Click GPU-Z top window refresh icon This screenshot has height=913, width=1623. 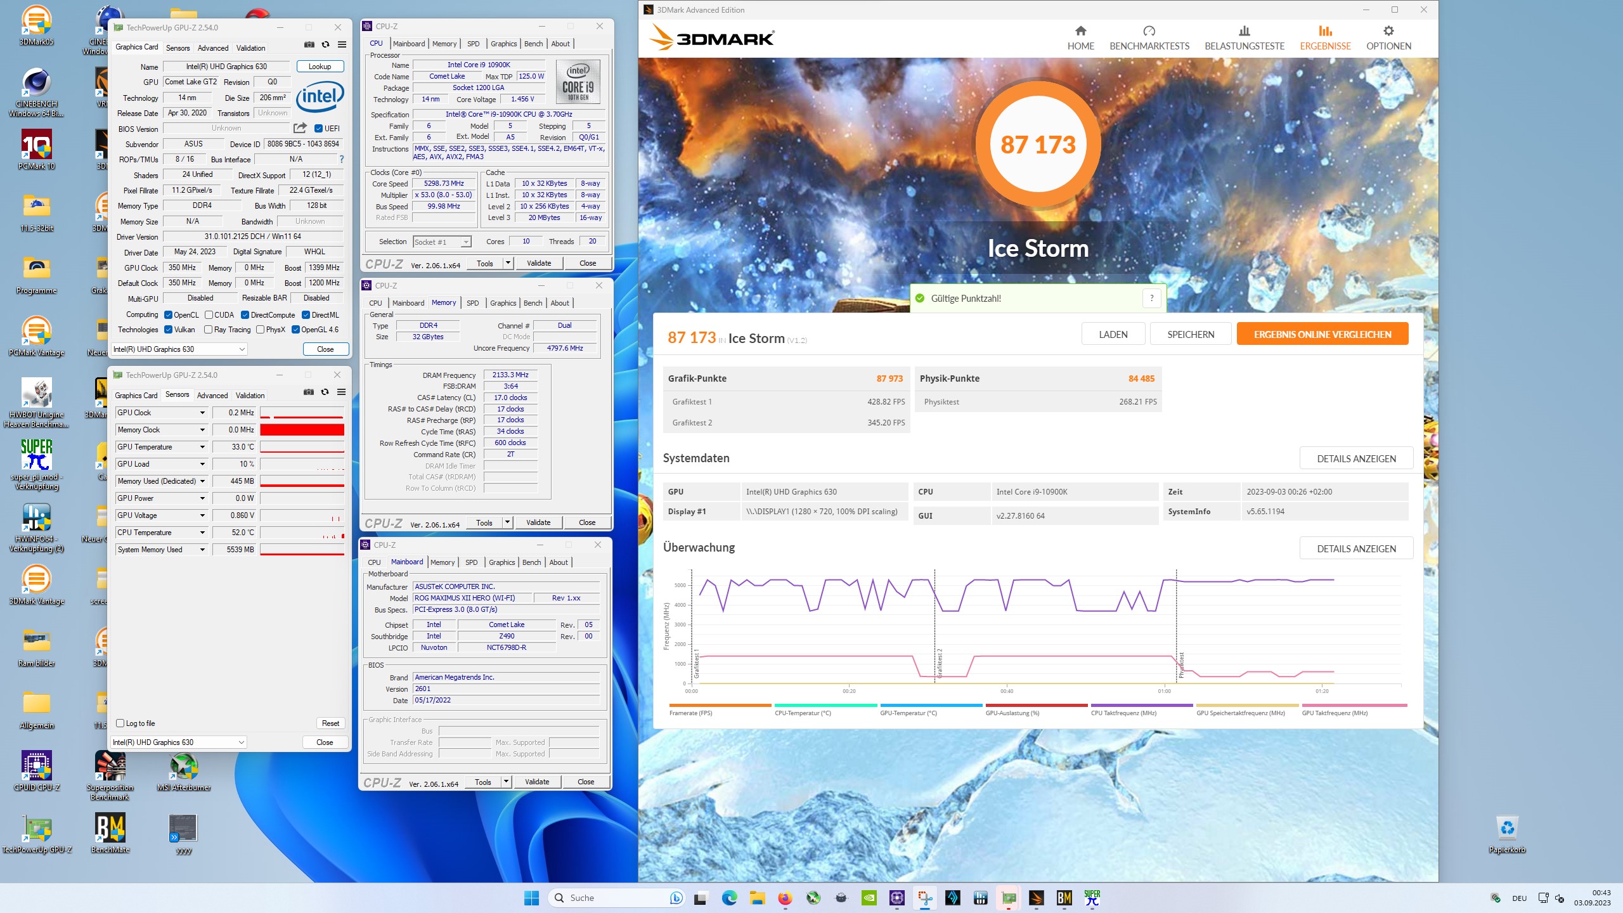click(x=326, y=44)
